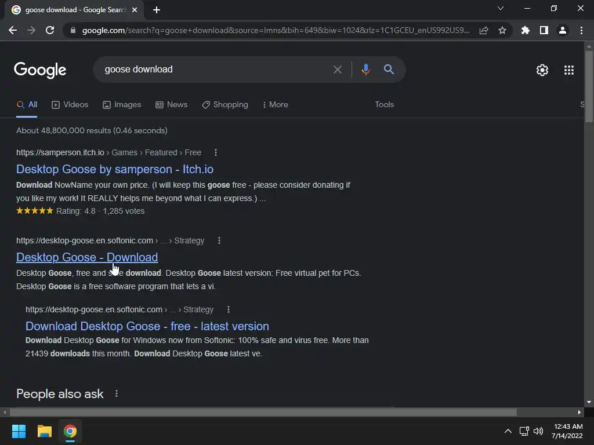Open Desktop Goose - Download link
594x445 pixels.
(87, 257)
